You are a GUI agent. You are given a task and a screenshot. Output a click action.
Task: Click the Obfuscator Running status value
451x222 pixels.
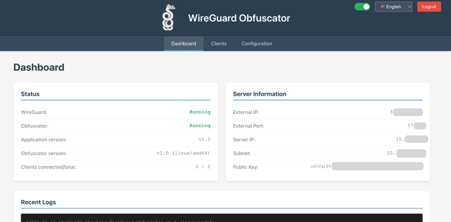[200, 126]
